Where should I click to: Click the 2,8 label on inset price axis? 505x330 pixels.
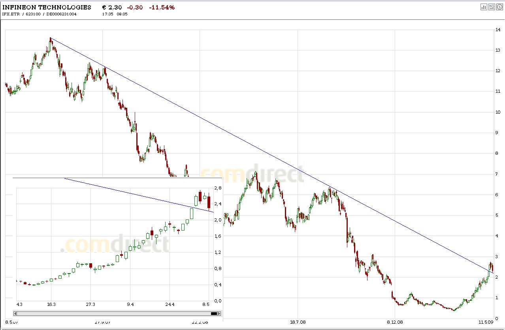coord(217,188)
